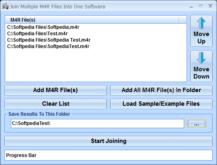Click the Progress Bar

coord(108,155)
